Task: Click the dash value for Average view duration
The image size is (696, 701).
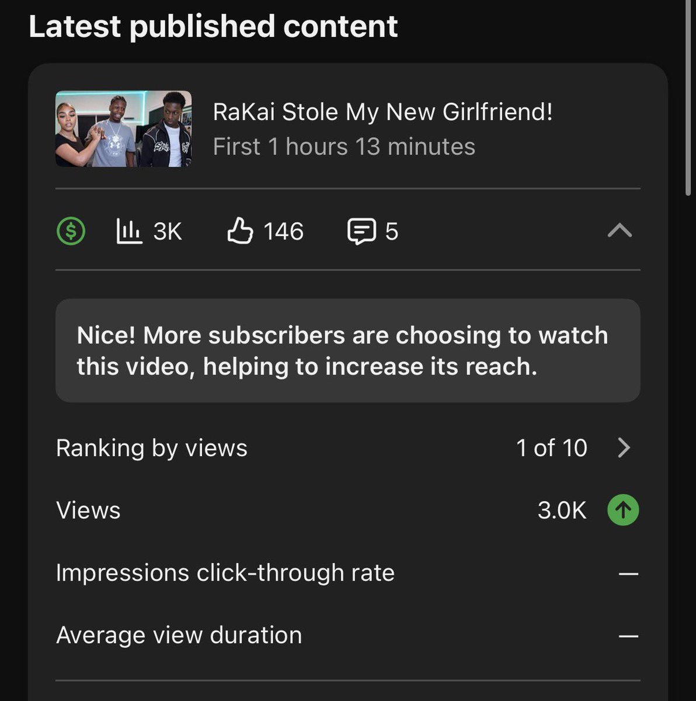Action: tap(628, 636)
